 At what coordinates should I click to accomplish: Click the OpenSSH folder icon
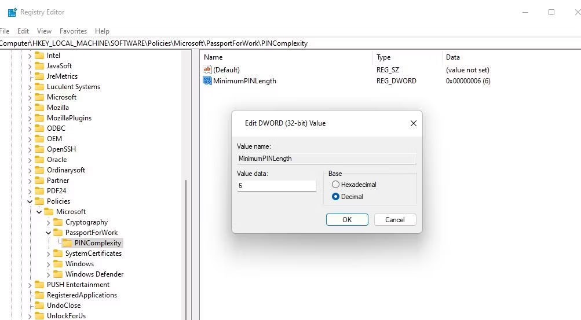click(39, 149)
